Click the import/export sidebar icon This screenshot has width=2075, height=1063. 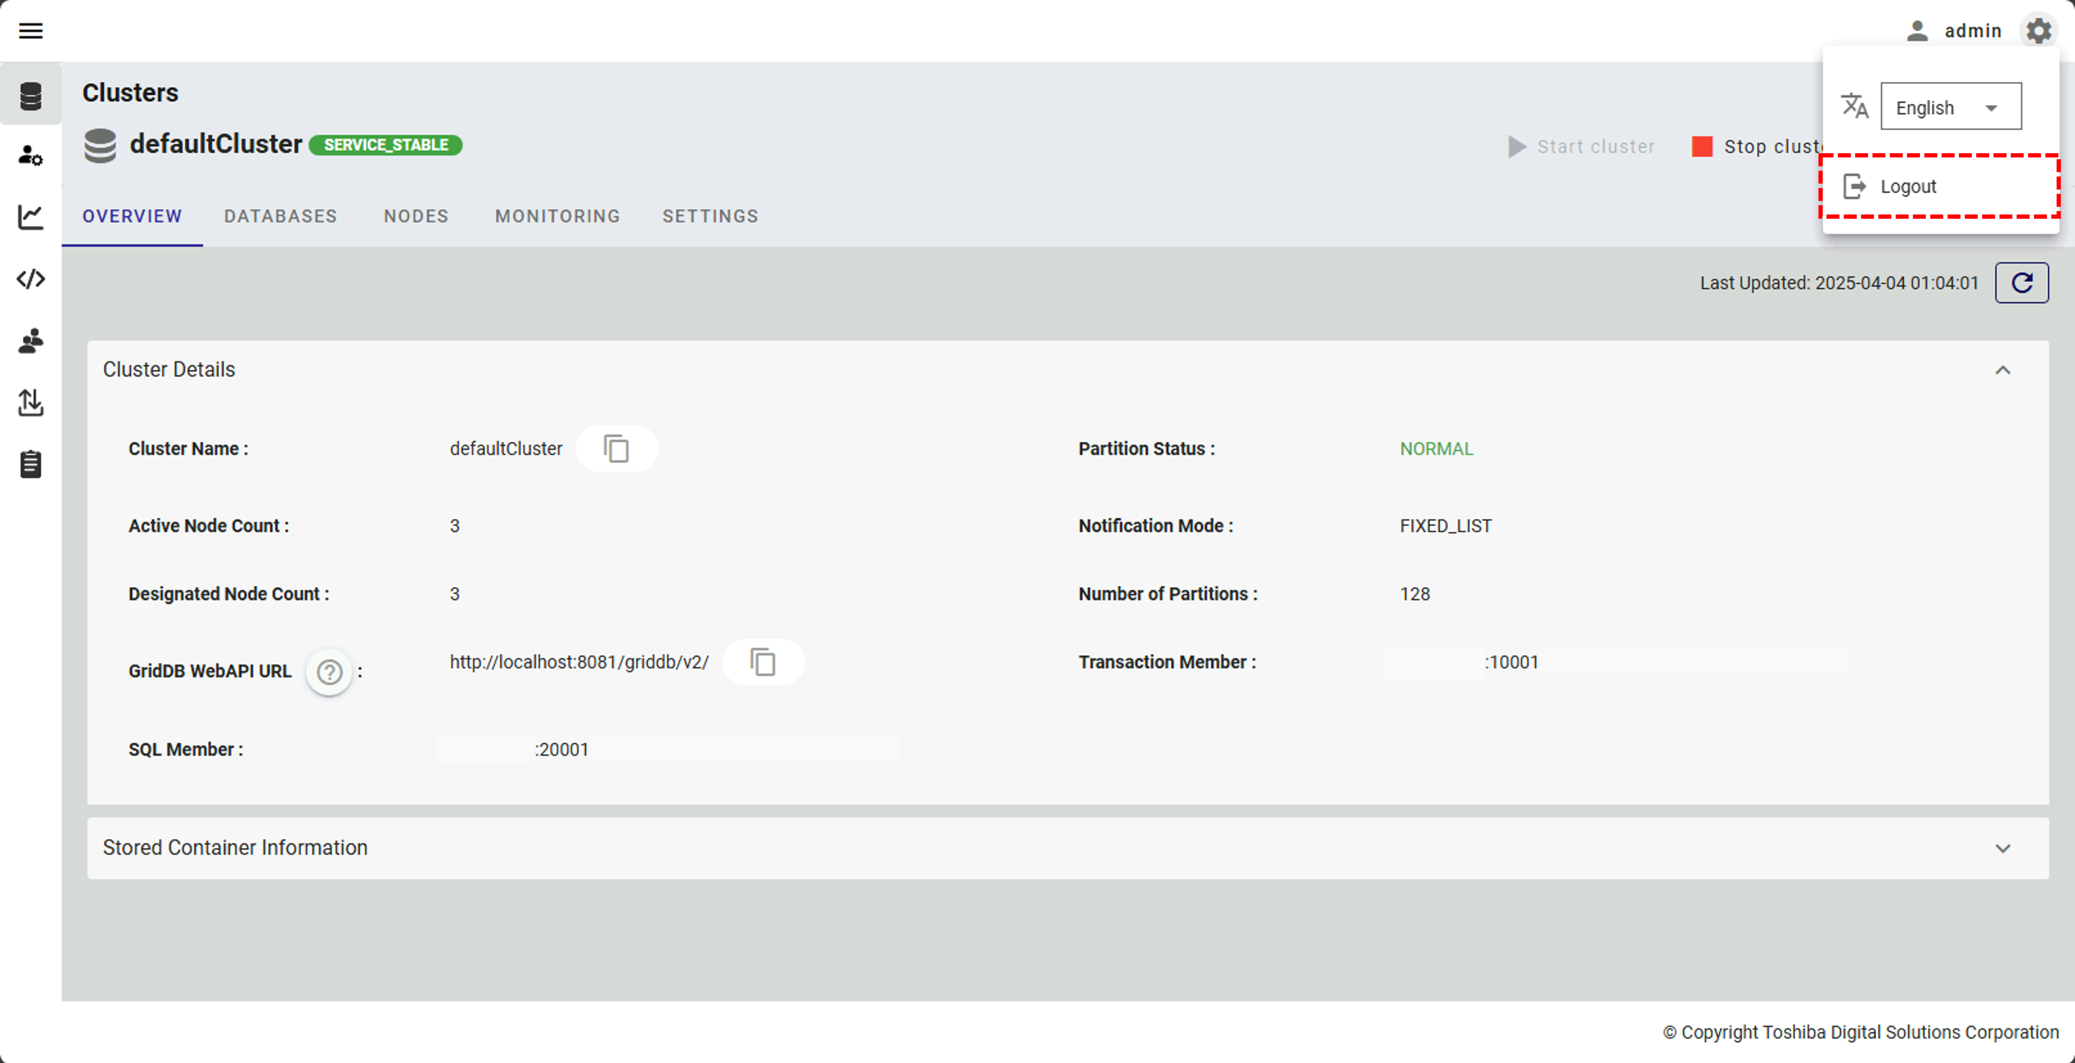coord(31,402)
